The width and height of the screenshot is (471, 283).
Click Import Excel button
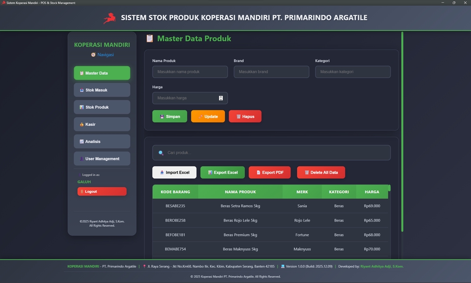174,173
